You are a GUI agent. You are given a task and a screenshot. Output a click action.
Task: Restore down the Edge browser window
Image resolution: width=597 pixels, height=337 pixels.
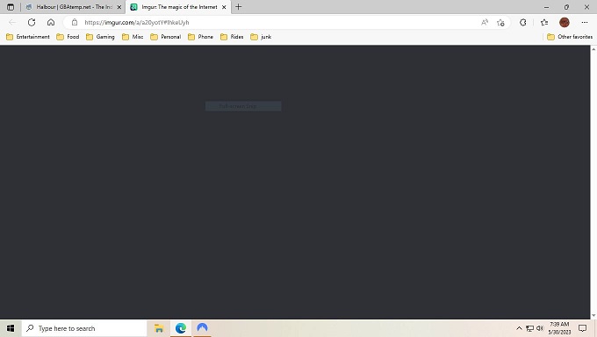pos(566,7)
